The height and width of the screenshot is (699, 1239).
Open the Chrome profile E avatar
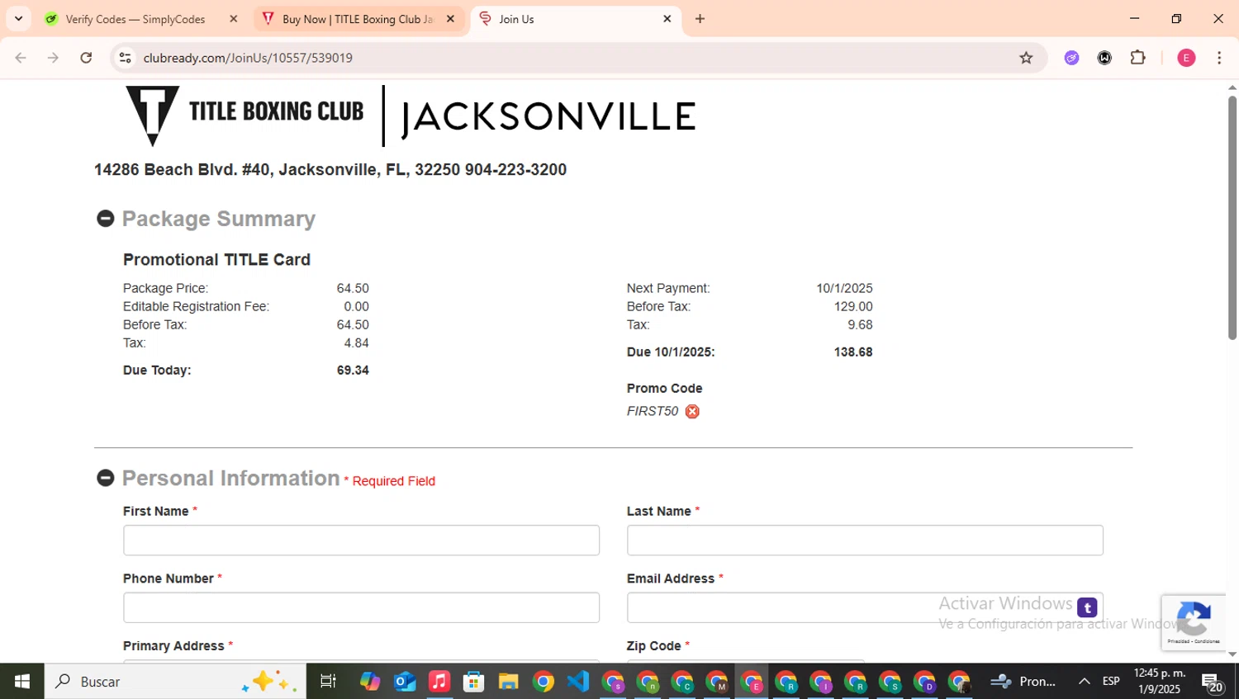pos(1186,58)
